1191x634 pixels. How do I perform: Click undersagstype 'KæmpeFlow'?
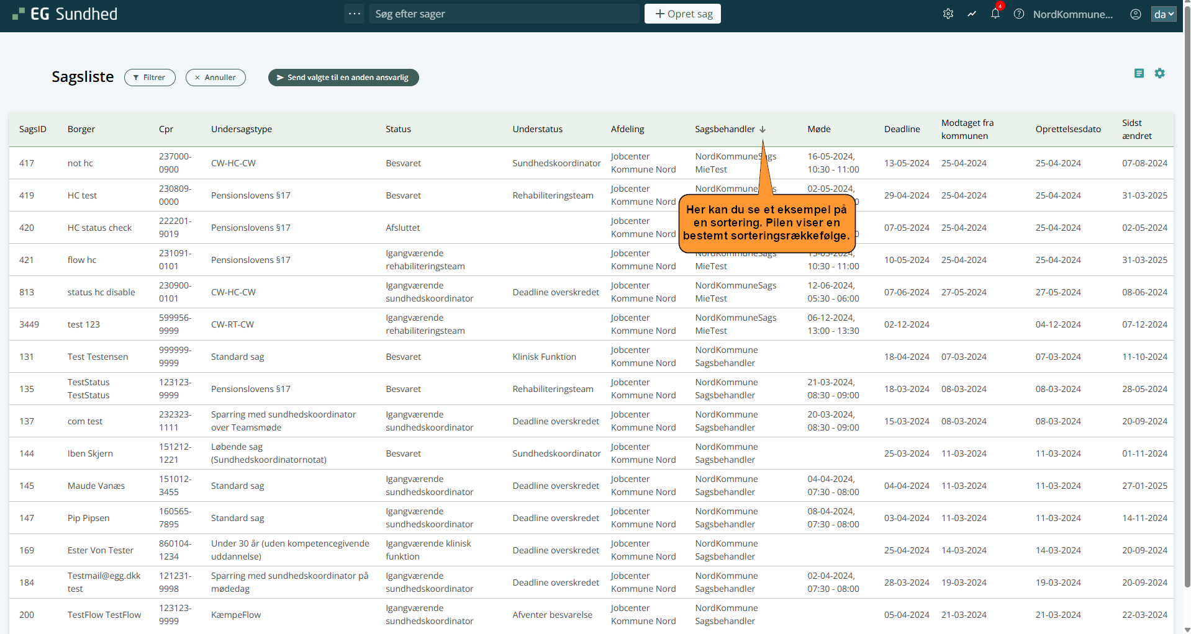click(236, 615)
